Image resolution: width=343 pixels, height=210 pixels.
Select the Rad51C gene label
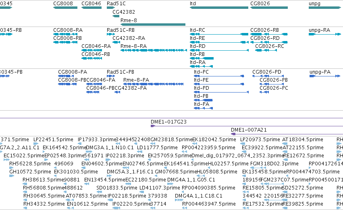(x=116, y=4)
